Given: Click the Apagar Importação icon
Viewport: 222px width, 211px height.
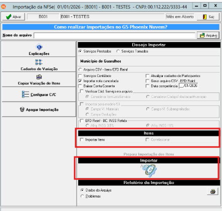Looking at the screenshot, I should coord(22,109).
